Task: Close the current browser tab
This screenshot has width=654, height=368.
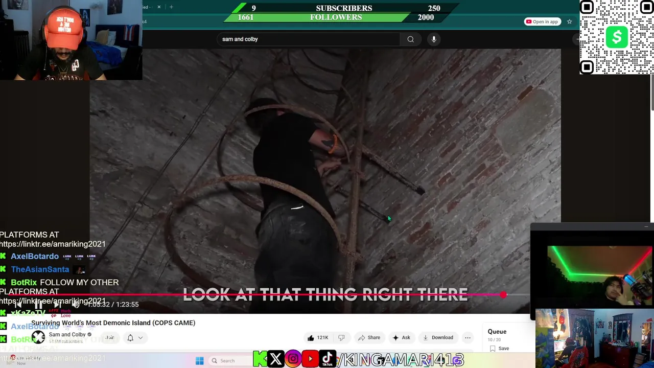Action: click(159, 7)
